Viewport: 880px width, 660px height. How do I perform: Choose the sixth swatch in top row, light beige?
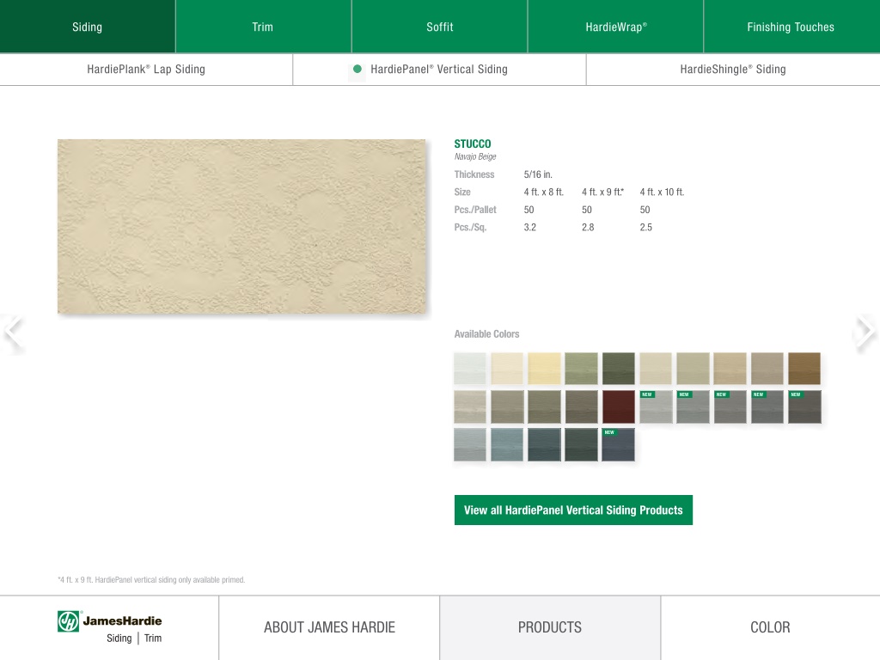point(656,368)
